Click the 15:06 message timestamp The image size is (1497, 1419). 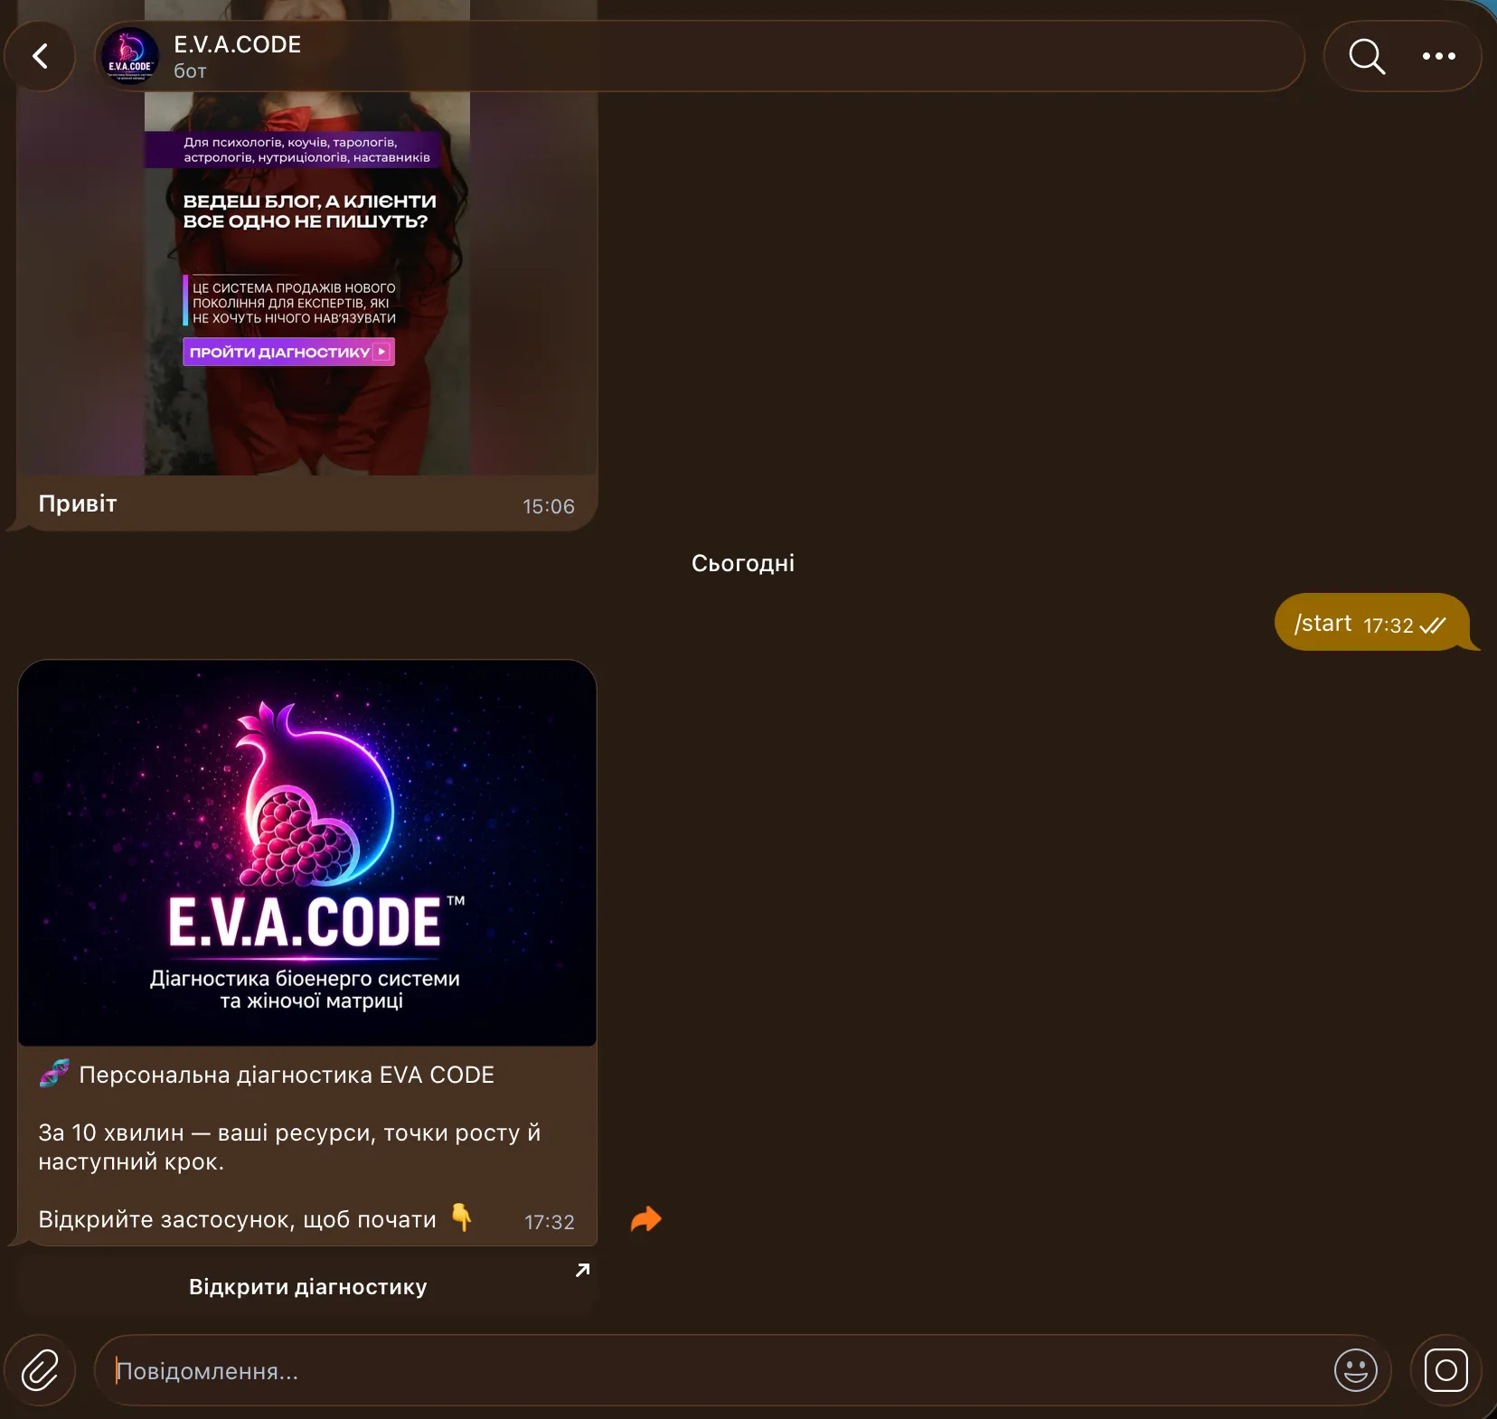pyautogui.click(x=549, y=506)
